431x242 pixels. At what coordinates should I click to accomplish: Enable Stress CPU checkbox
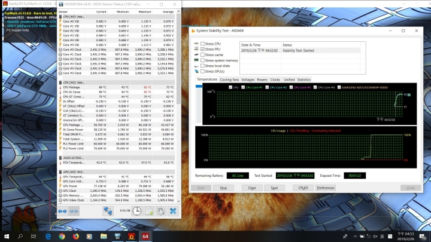202,44
